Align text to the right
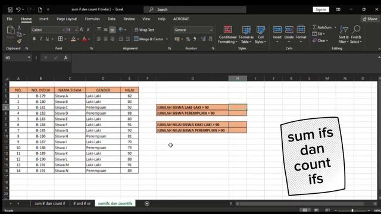 (113, 39)
